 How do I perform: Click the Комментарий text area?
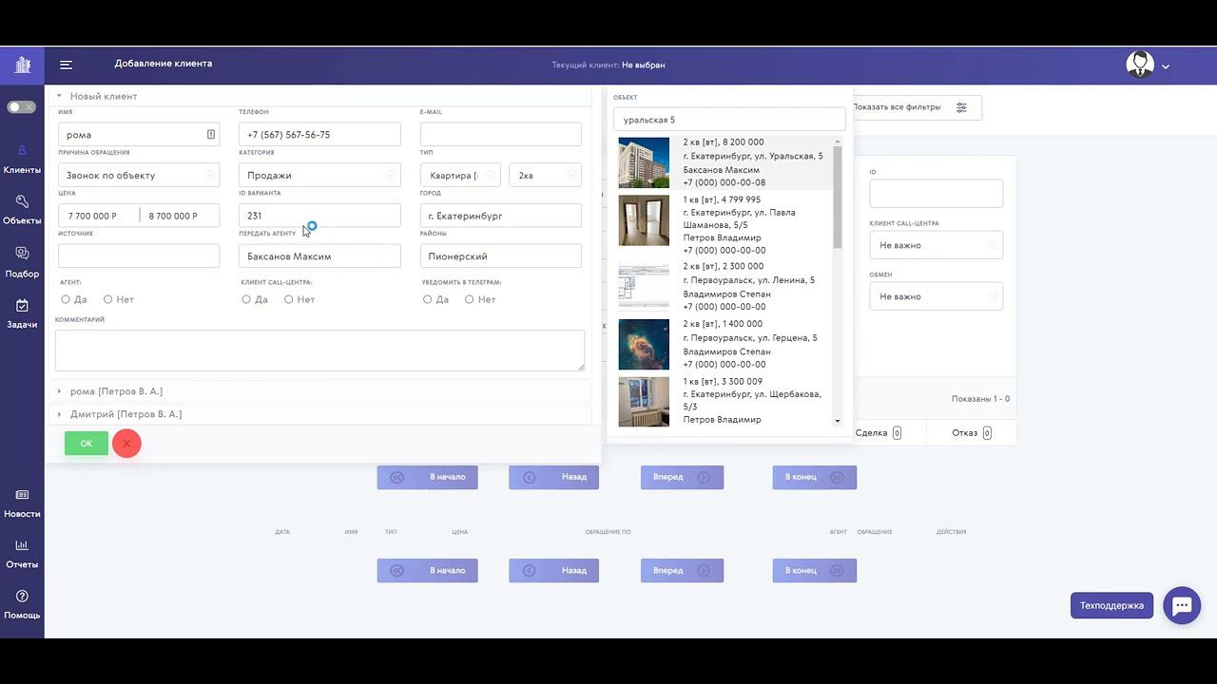click(x=319, y=351)
